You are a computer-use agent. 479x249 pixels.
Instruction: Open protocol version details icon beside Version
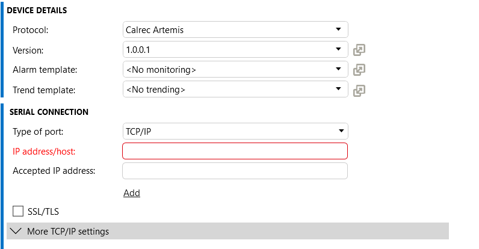click(359, 50)
